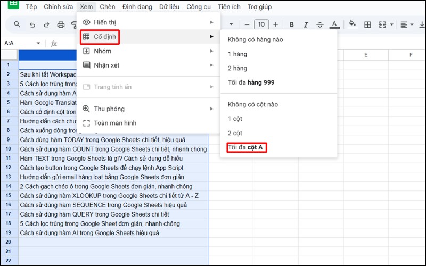Decrease the font size with minus

pos(247,24)
